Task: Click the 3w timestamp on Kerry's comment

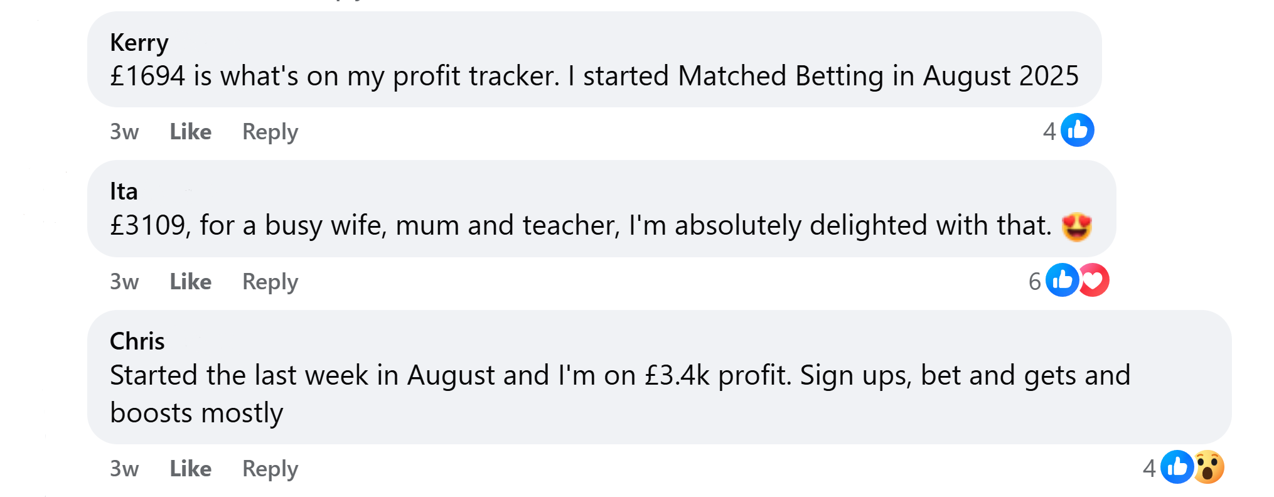Action: pos(123,132)
